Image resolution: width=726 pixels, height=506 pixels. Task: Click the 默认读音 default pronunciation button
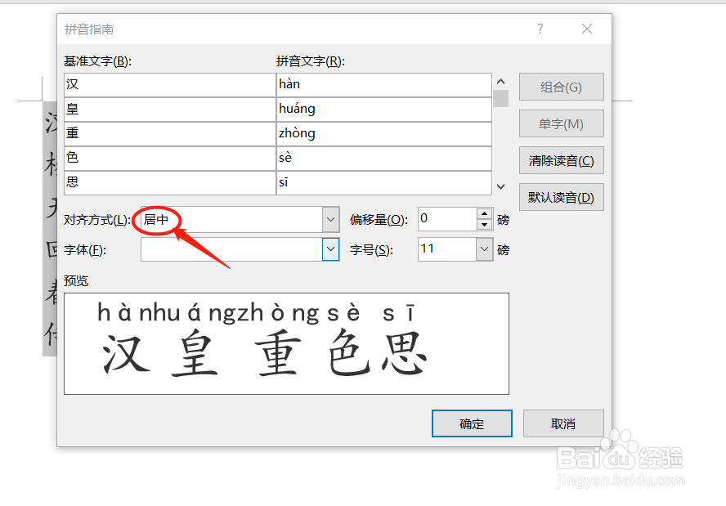(561, 197)
